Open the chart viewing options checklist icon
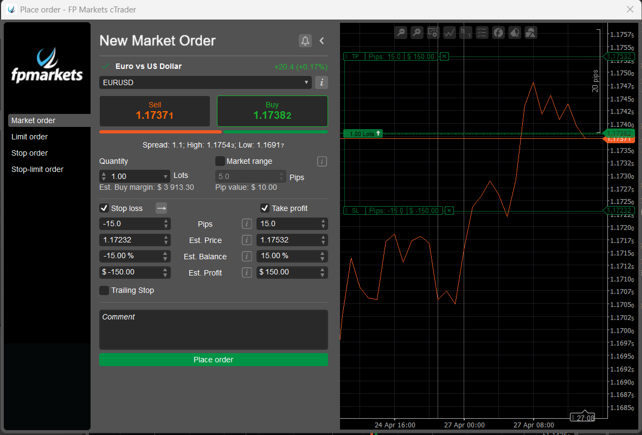The image size is (642, 435). 482,33
